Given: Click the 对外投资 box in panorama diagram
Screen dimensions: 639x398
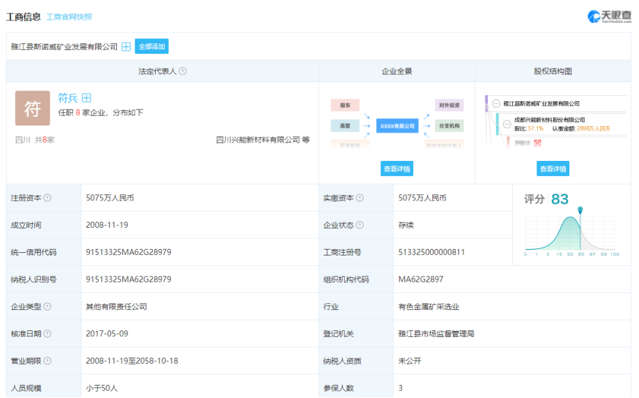Looking at the screenshot, I should tap(449, 105).
